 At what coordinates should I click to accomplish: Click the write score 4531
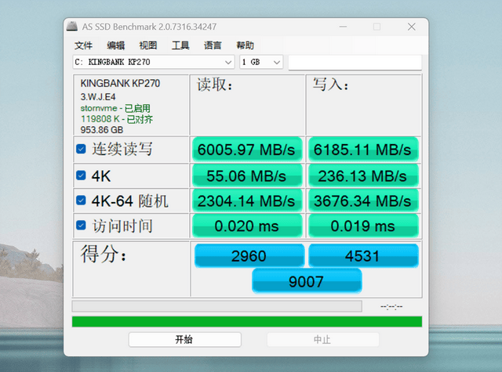pyautogui.click(x=363, y=255)
